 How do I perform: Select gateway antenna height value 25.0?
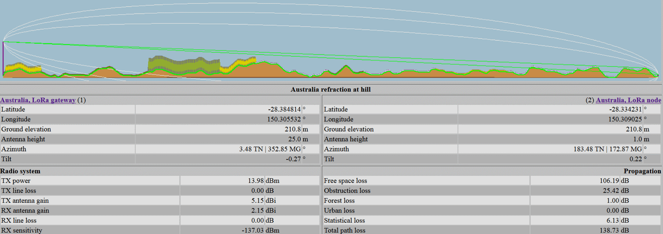(x=295, y=139)
